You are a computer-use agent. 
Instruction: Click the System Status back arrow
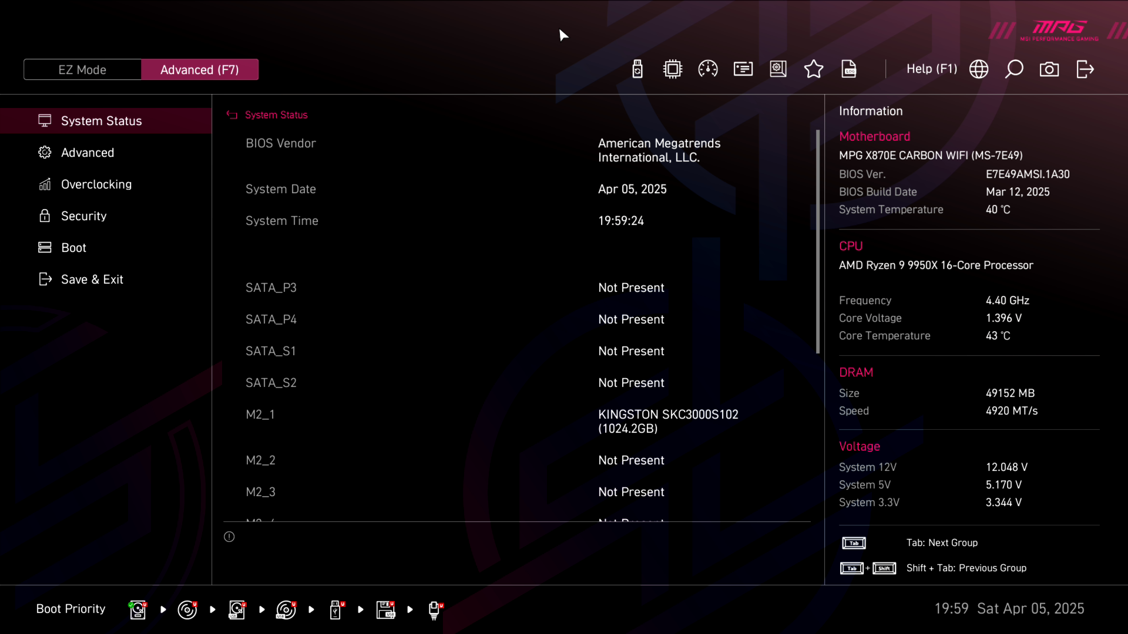(x=232, y=115)
